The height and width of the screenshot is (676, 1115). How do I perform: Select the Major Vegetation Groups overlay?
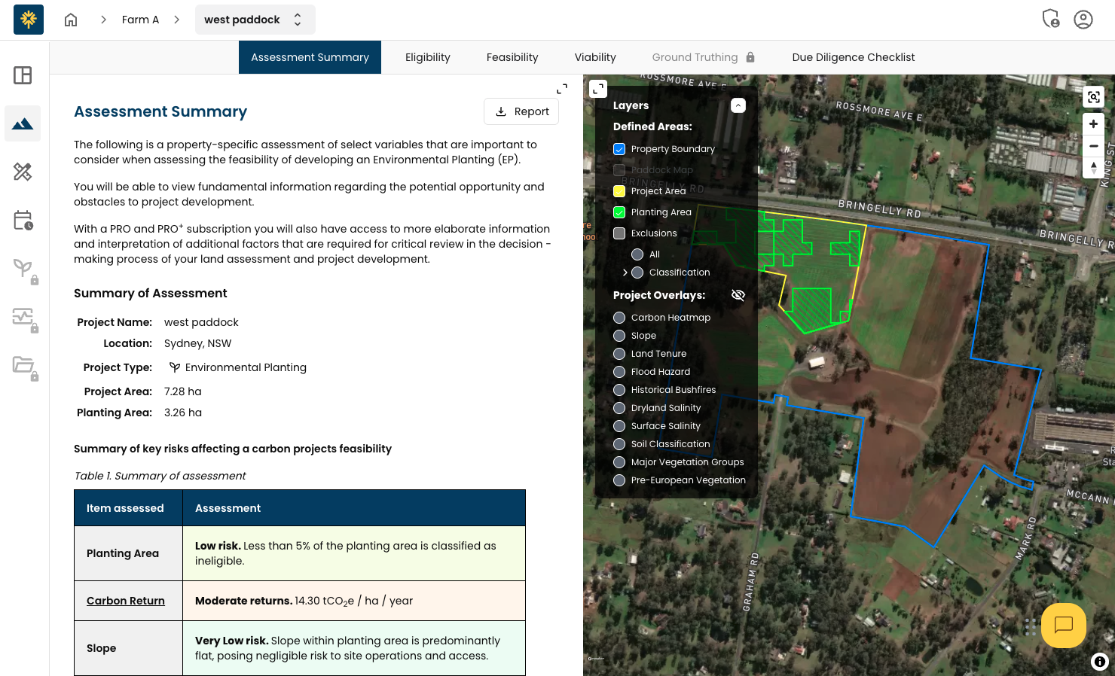[619, 462]
